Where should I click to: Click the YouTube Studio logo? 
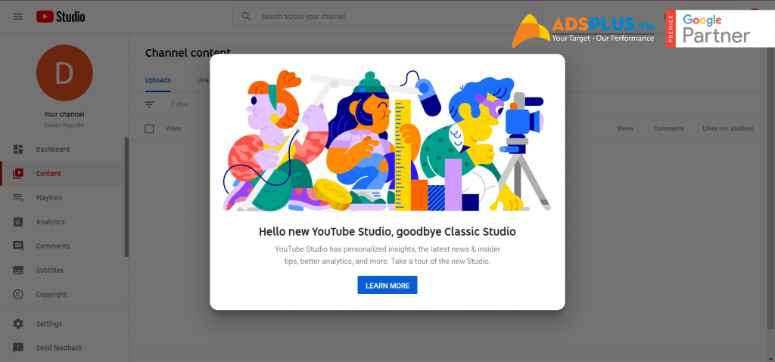61,17
